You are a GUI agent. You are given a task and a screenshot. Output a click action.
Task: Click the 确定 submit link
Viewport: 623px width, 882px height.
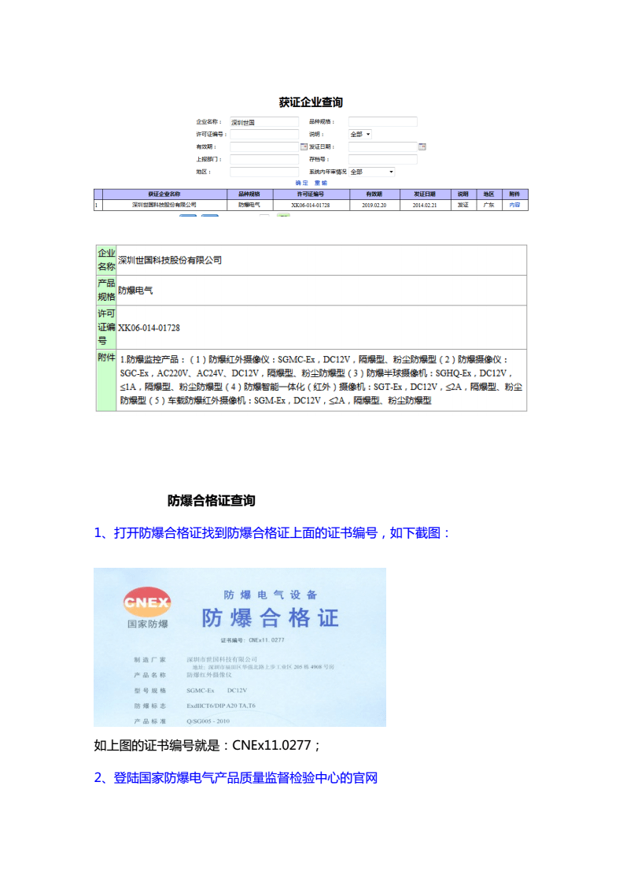tap(302, 183)
